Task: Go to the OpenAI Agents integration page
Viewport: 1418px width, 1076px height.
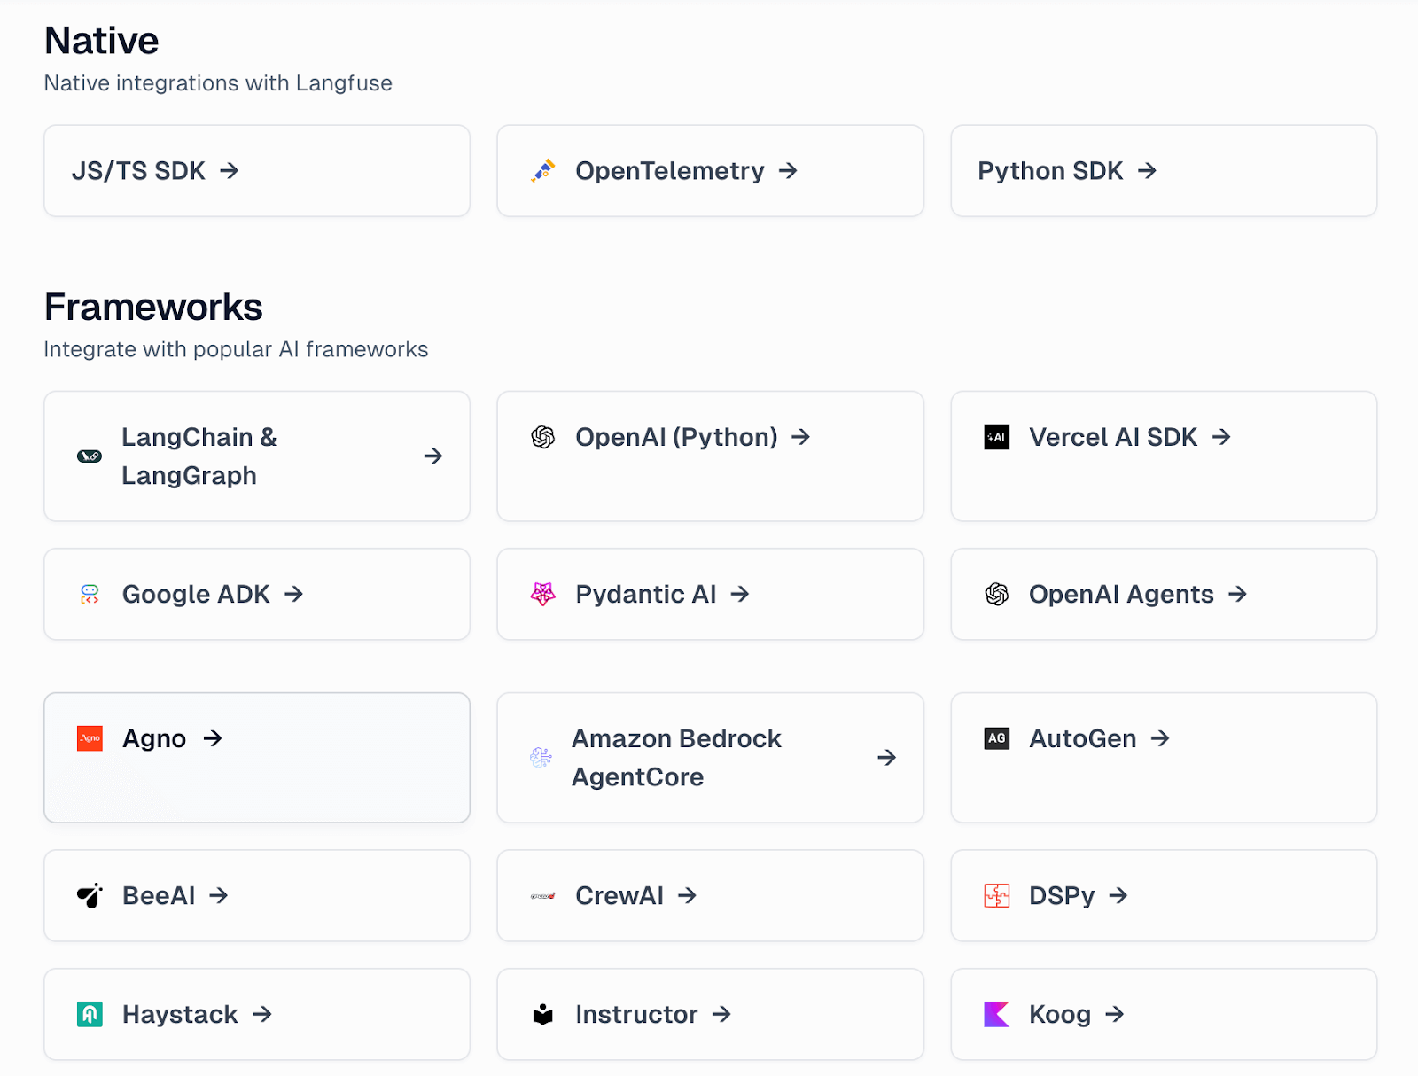Action: point(1121,594)
